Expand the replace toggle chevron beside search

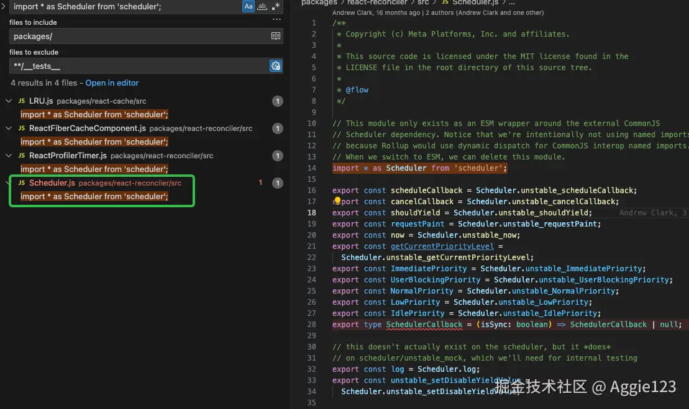point(3,6)
